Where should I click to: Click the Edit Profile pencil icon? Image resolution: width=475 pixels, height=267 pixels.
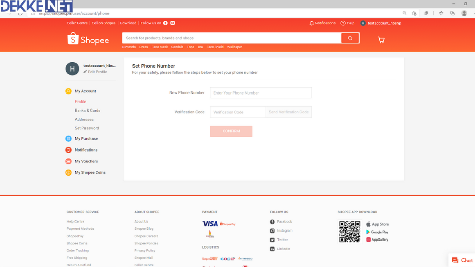pos(85,72)
